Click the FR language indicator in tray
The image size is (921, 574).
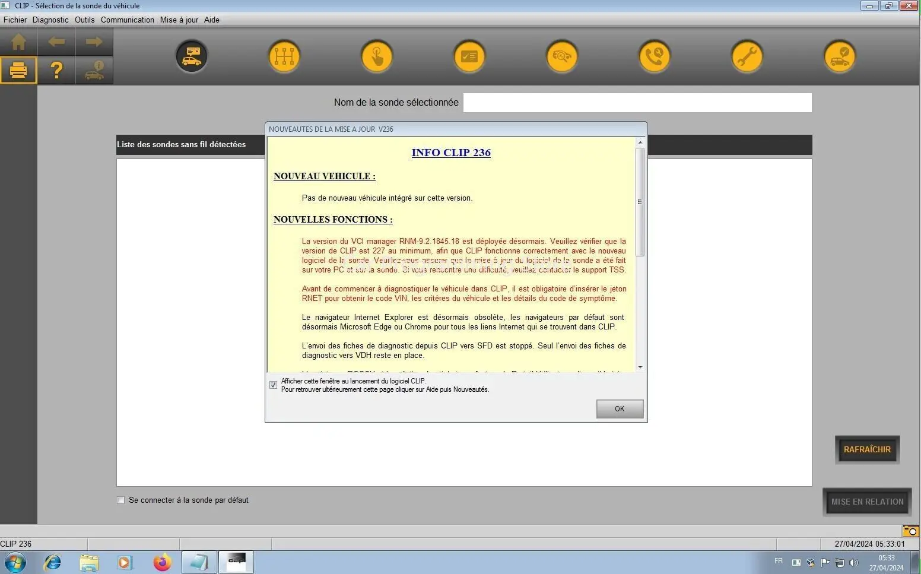tap(779, 561)
